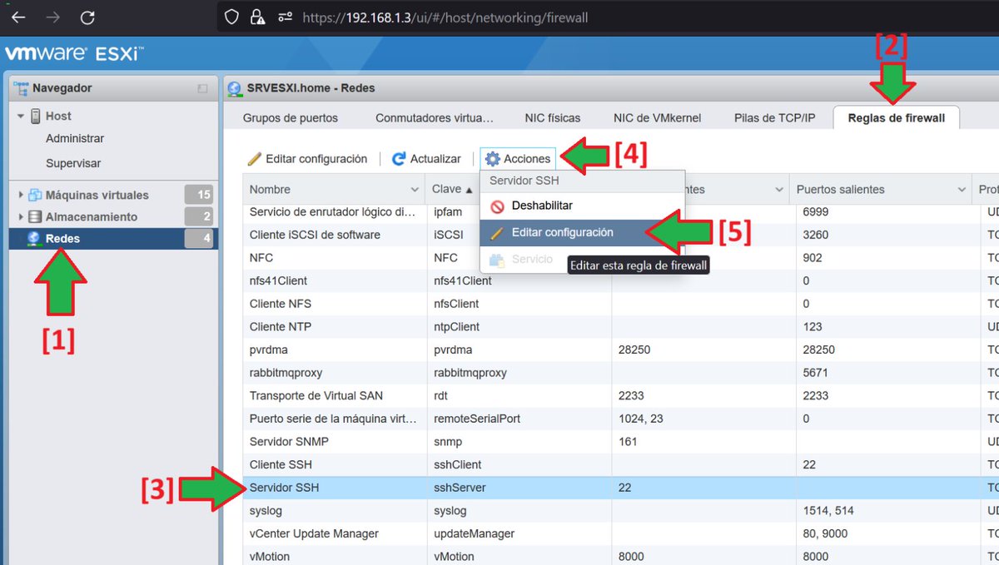Select the Cliente NTP row
This screenshot has width=999, height=565.
click(621, 327)
